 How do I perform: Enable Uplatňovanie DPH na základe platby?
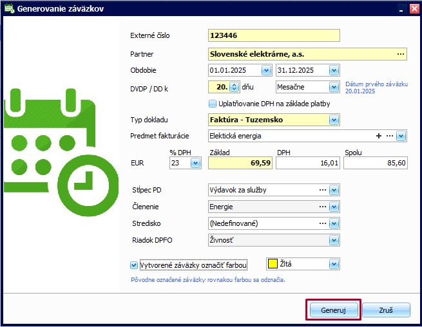pos(213,103)
